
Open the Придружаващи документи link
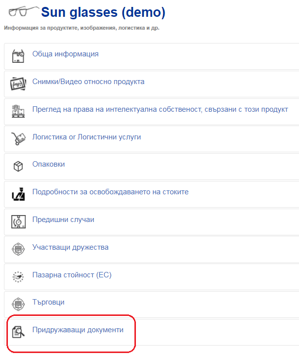pyautogui.click(x=78, y=330)
